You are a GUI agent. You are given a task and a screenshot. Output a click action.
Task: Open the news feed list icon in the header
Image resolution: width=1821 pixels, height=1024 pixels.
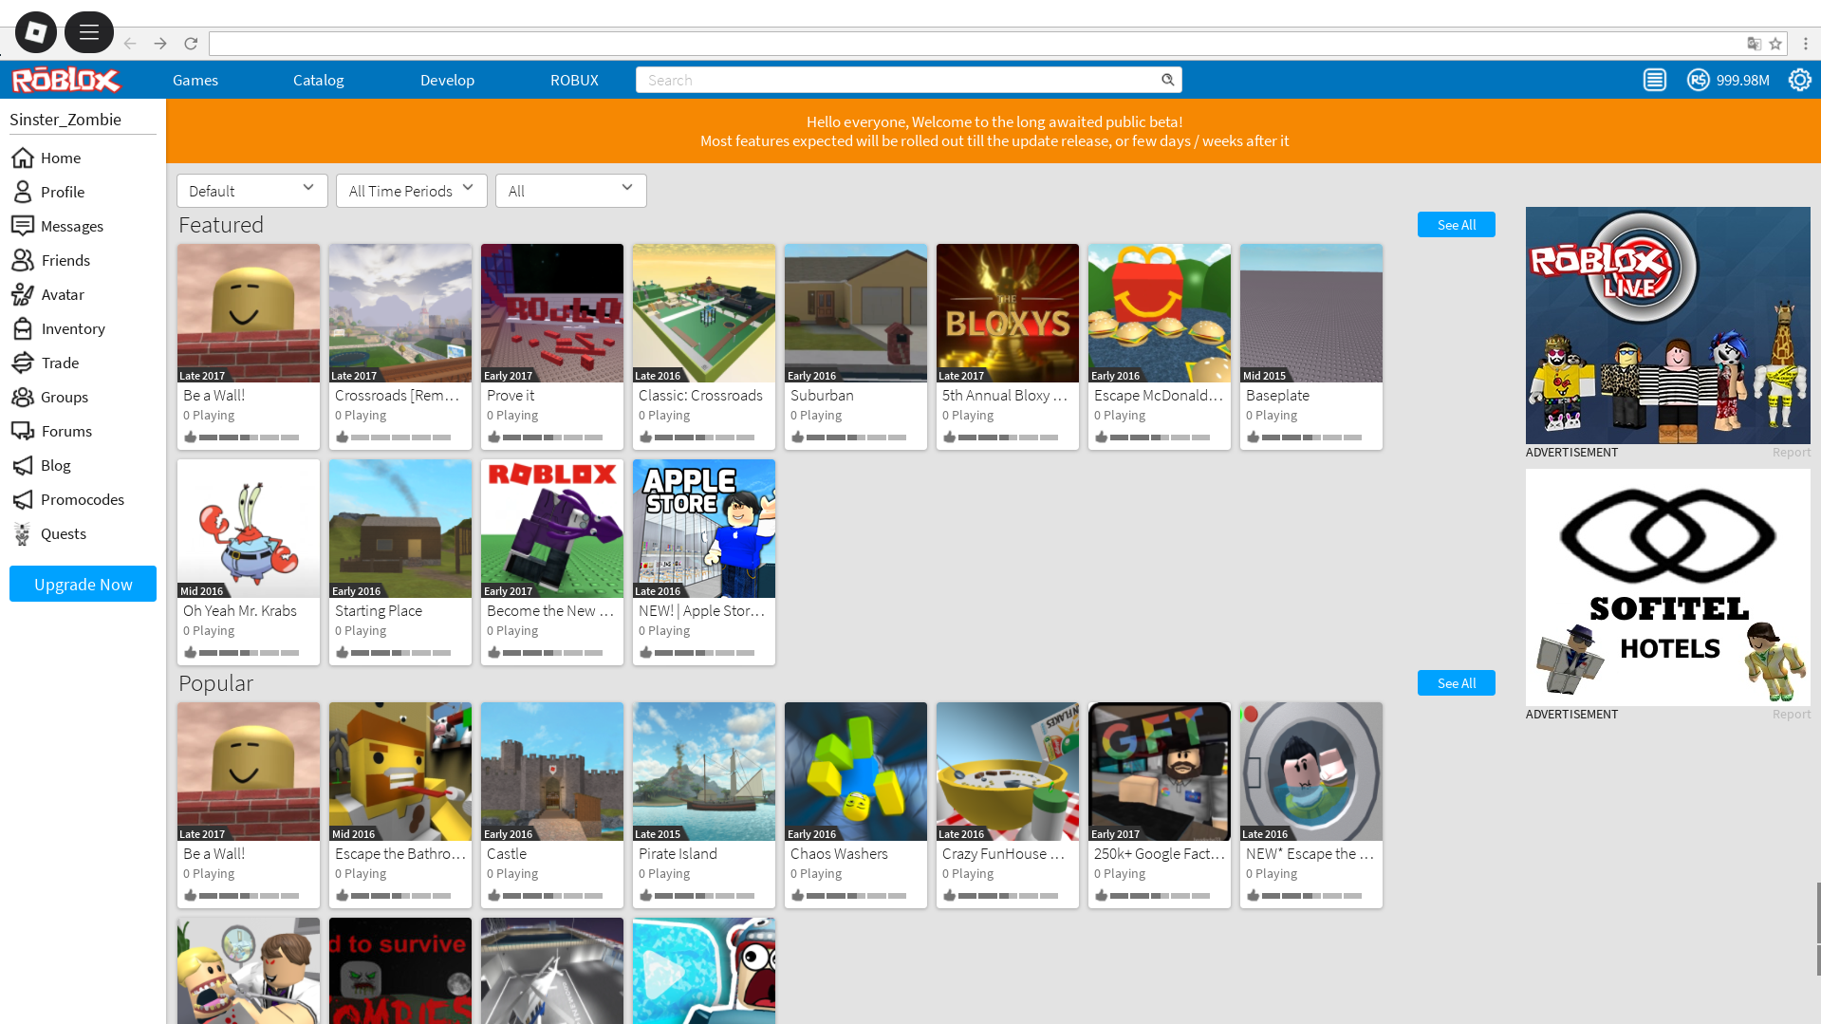point(1655,80)
